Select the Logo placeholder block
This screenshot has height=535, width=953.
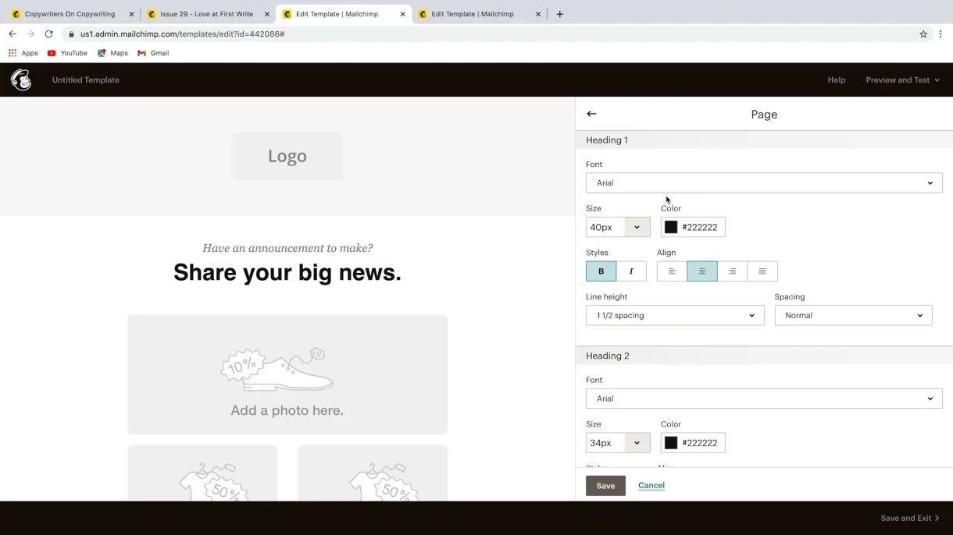pos(287,156)
